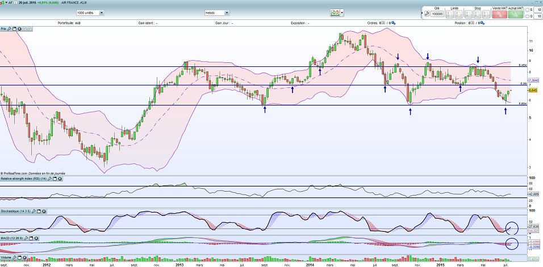Open the dropdown arrow before AF ticker
The width and height of the screenshot is (543, 267).
pos(6,3)
